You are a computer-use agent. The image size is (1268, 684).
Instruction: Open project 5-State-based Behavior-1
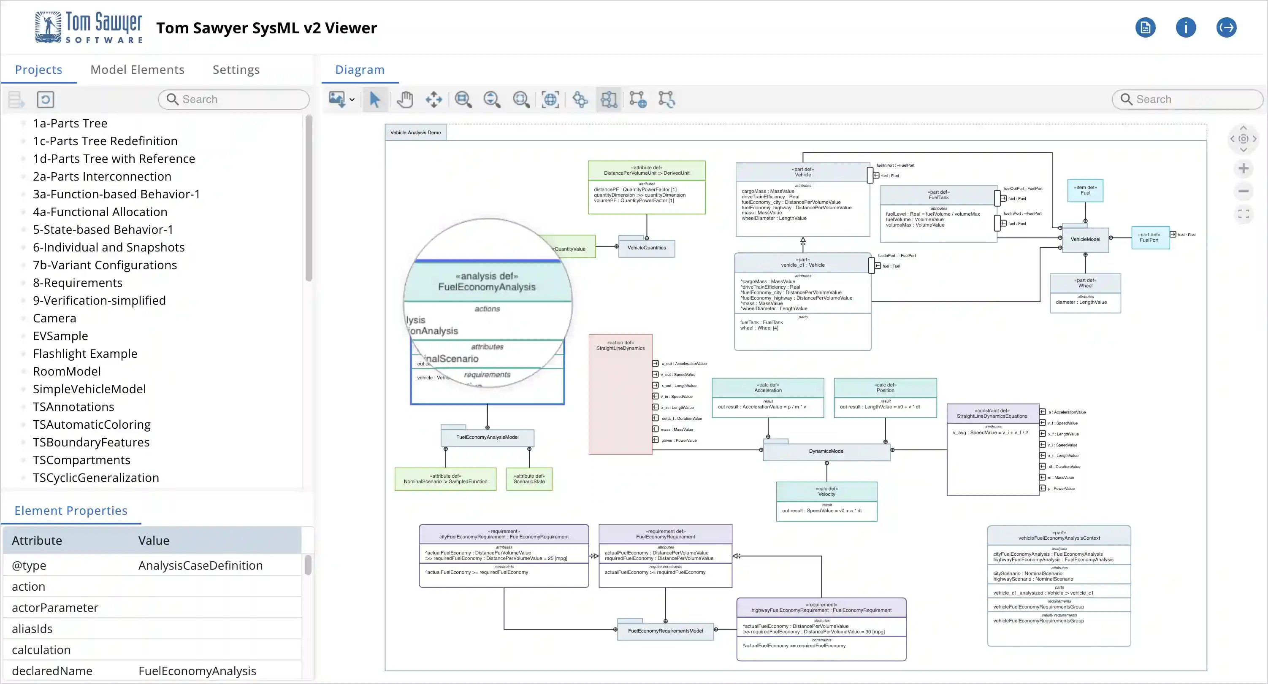click(103, 229)
